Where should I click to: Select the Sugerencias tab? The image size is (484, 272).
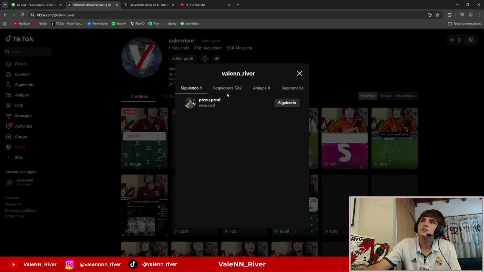[x=292, y=88]
